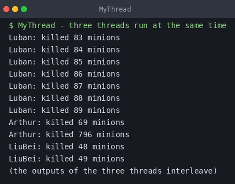The height and width of the screenshot is (184, 235).
Task: Select the line Luban killed 88 minions
Action: [x=64, y=98]
